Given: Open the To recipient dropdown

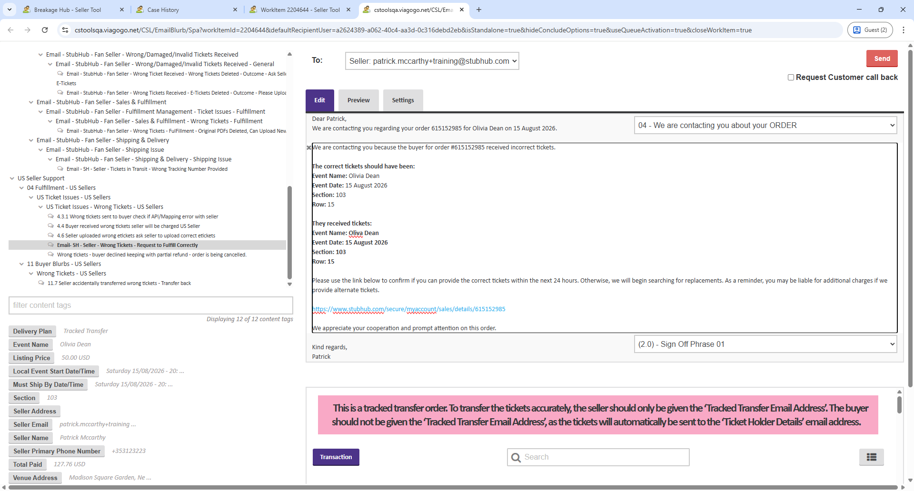Looking at the screenshot, I should pos(432,61).
